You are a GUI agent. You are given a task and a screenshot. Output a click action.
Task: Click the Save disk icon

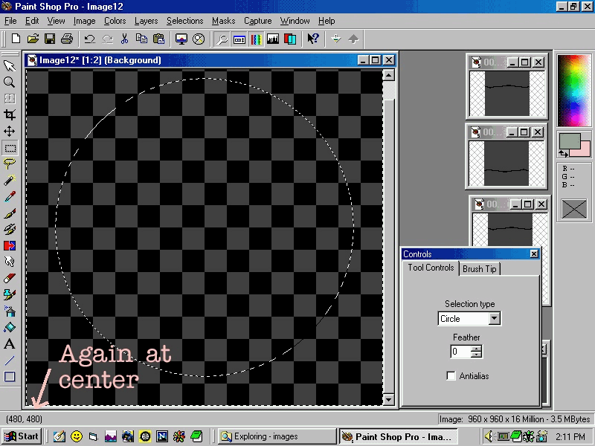[x=50, y=39]
